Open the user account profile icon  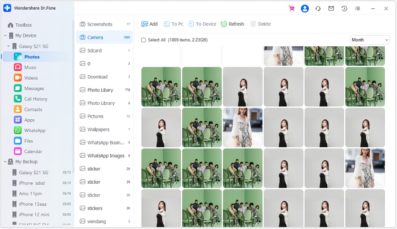tap(304, 8)
